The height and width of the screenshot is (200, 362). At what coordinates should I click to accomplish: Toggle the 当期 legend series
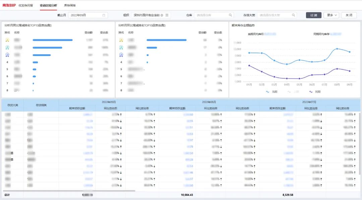pos(271,92)
